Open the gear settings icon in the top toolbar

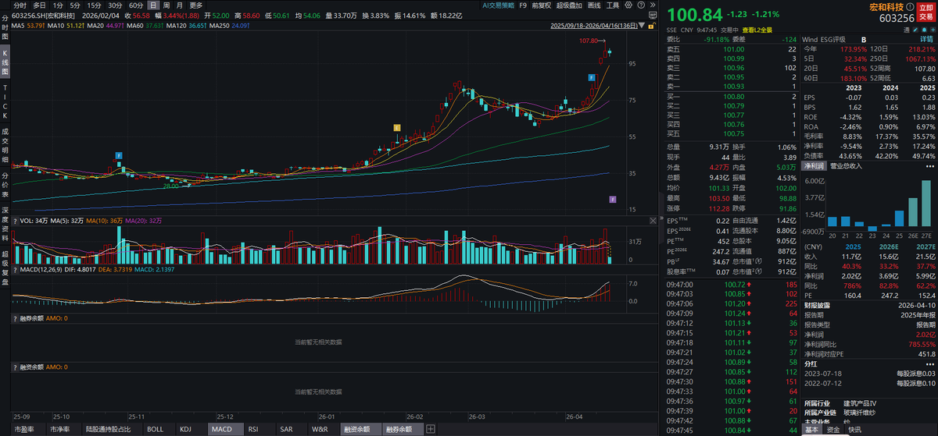628,5
